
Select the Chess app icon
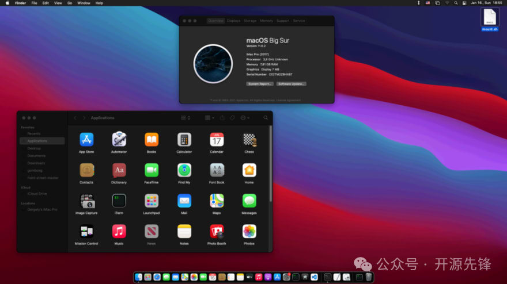pos(249,140)
